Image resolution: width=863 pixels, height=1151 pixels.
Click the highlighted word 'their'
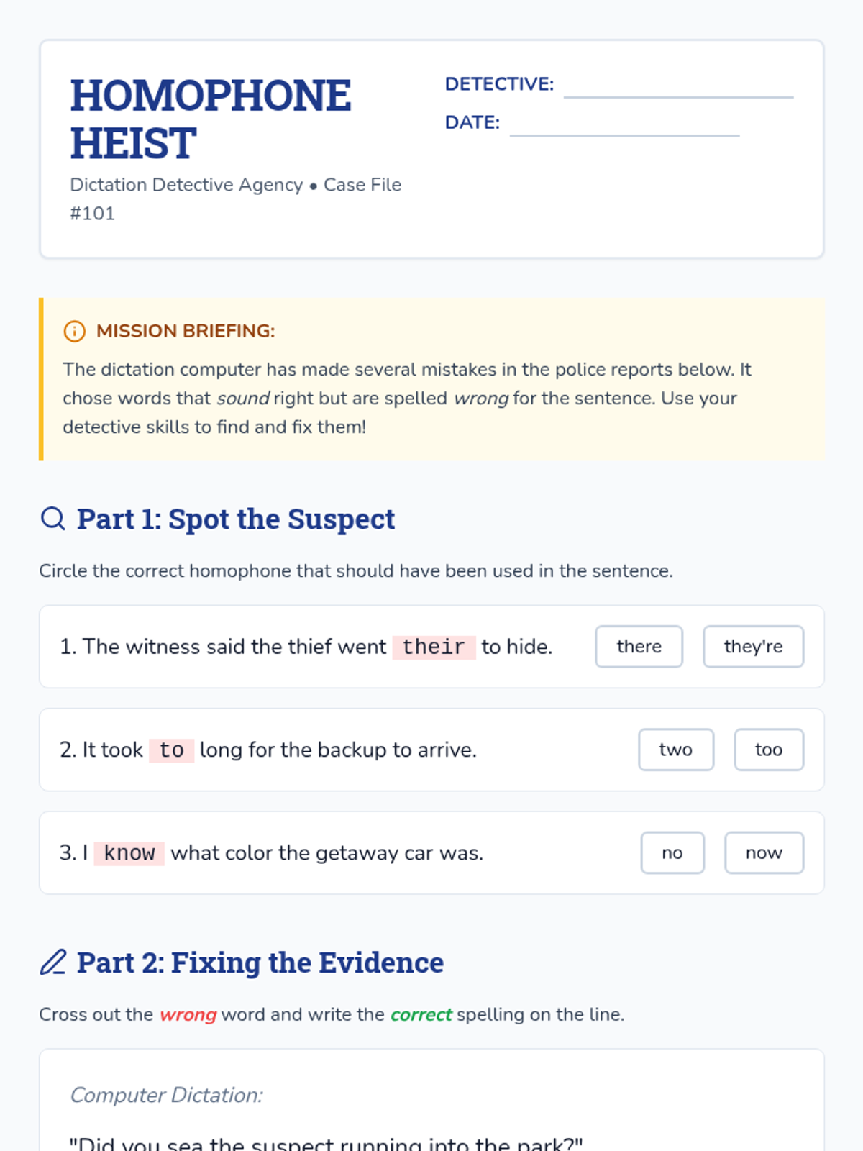434,647
